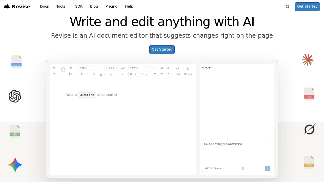This screenshot has width=324, height=182.
Task: Expand the paste options chevron
Action: point(63,75)
